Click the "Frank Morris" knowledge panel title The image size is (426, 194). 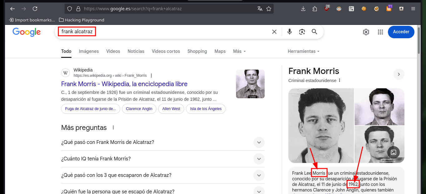[x=314, y=71]
